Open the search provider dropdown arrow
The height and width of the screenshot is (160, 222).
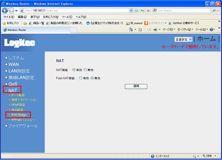pos(218,10)
